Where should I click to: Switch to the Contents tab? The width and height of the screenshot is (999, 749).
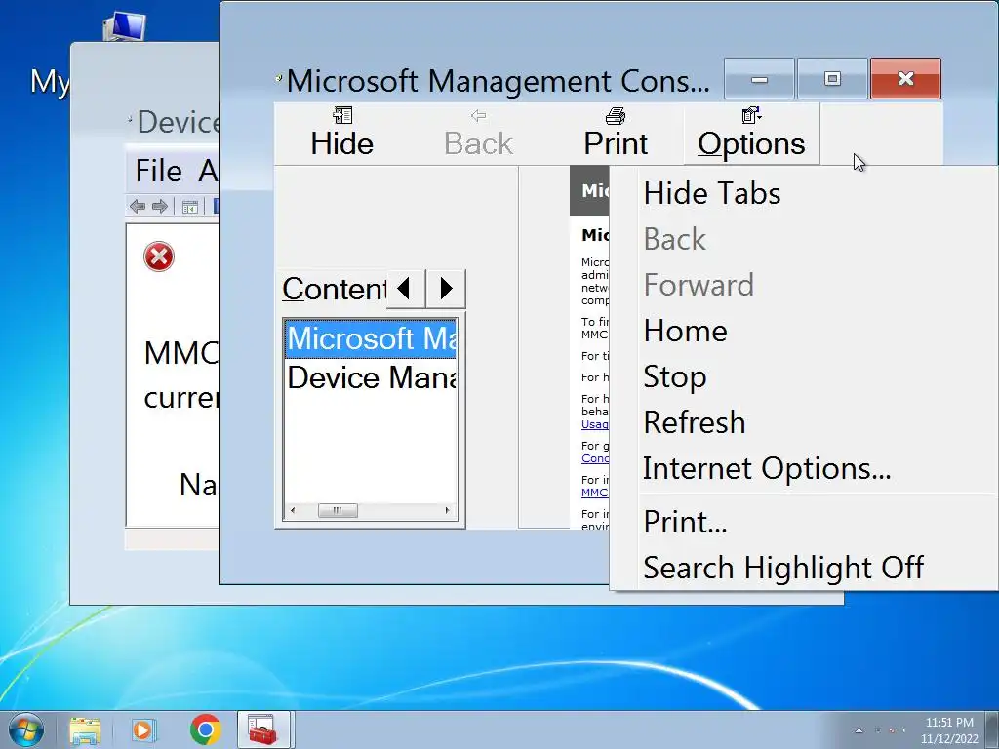(x=334, y=289)
